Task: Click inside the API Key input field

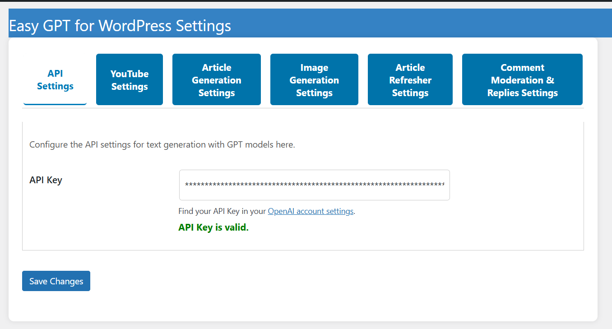Action: pos(315,185)
